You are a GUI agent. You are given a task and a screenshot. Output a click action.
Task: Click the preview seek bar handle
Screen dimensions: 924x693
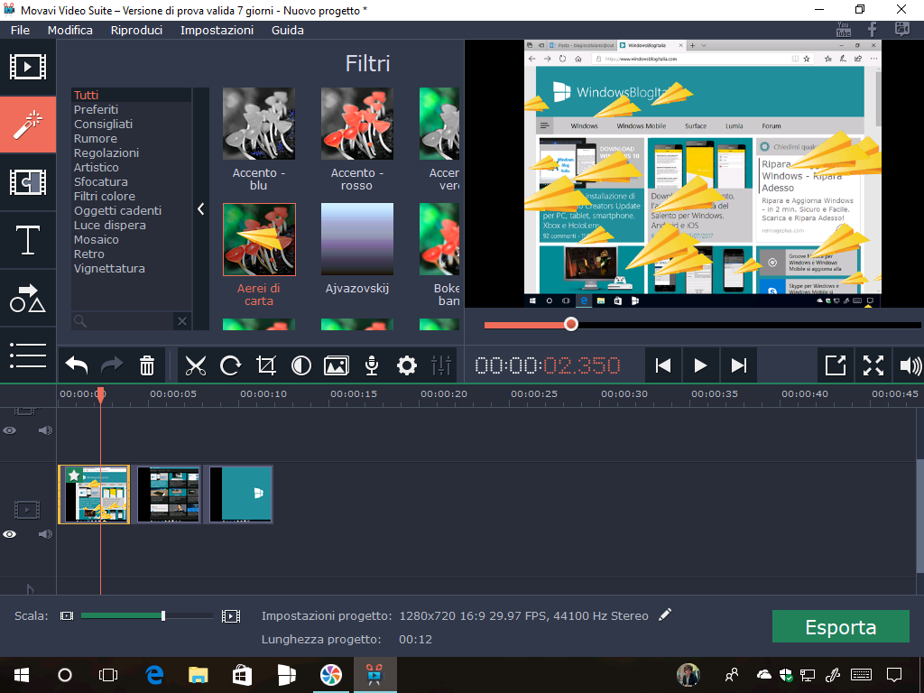pyautogui.click(x=570, y=324)
